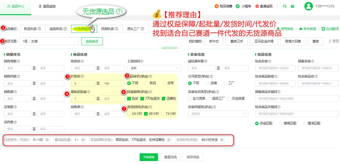Click help icon beside 复购率
The image size is (340, 164).
click(82, 107)
